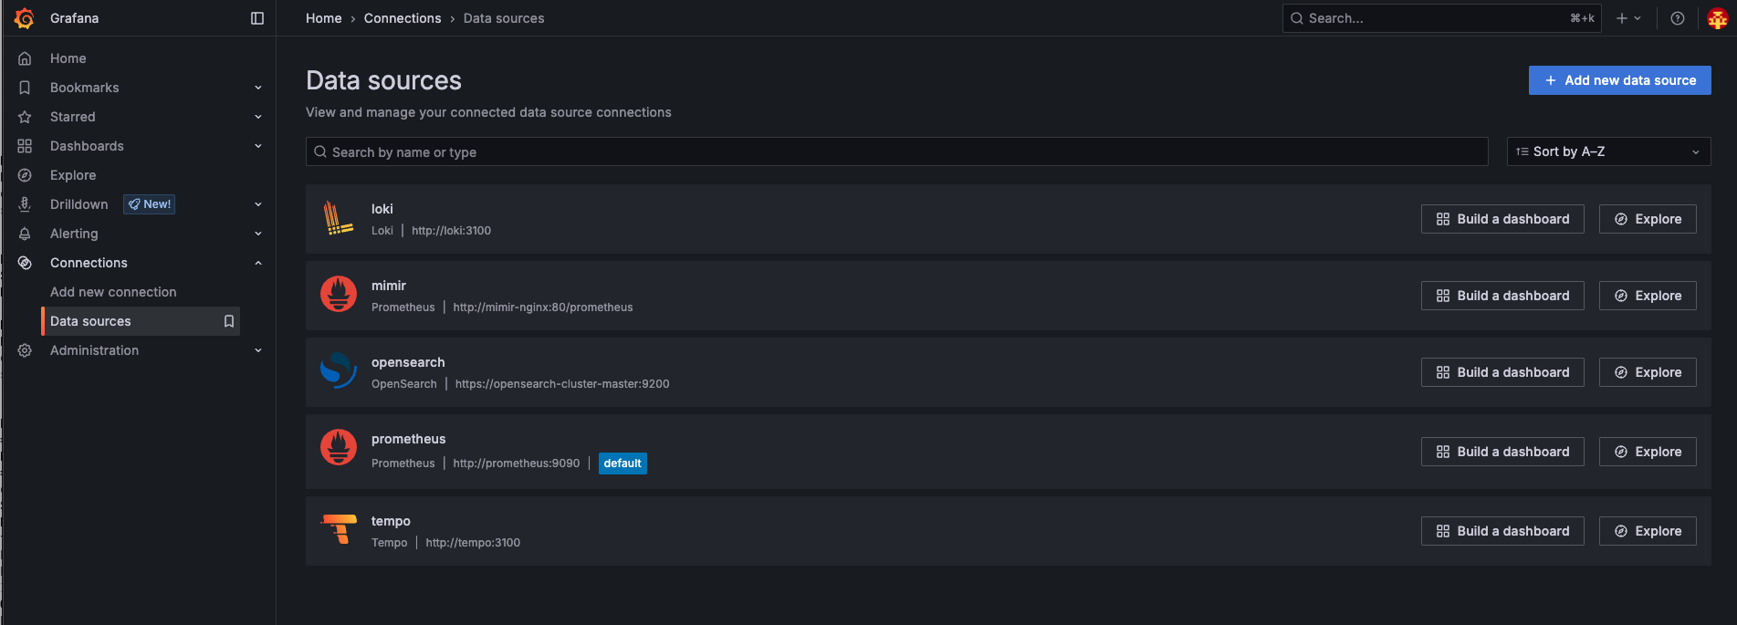The image size is (1737, 625).
Task: Click Explore button for mimir
Action: 1648,296
